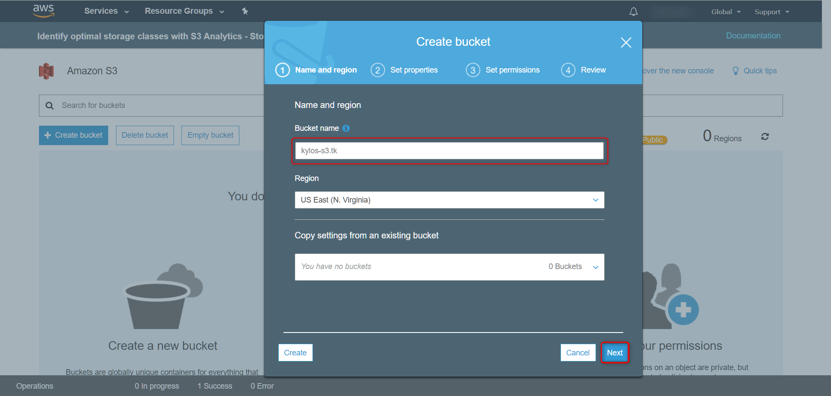The height and width of the screenshot is (396, 831).
Task: Open the notifications bell icon
Action: click(634, 12)
